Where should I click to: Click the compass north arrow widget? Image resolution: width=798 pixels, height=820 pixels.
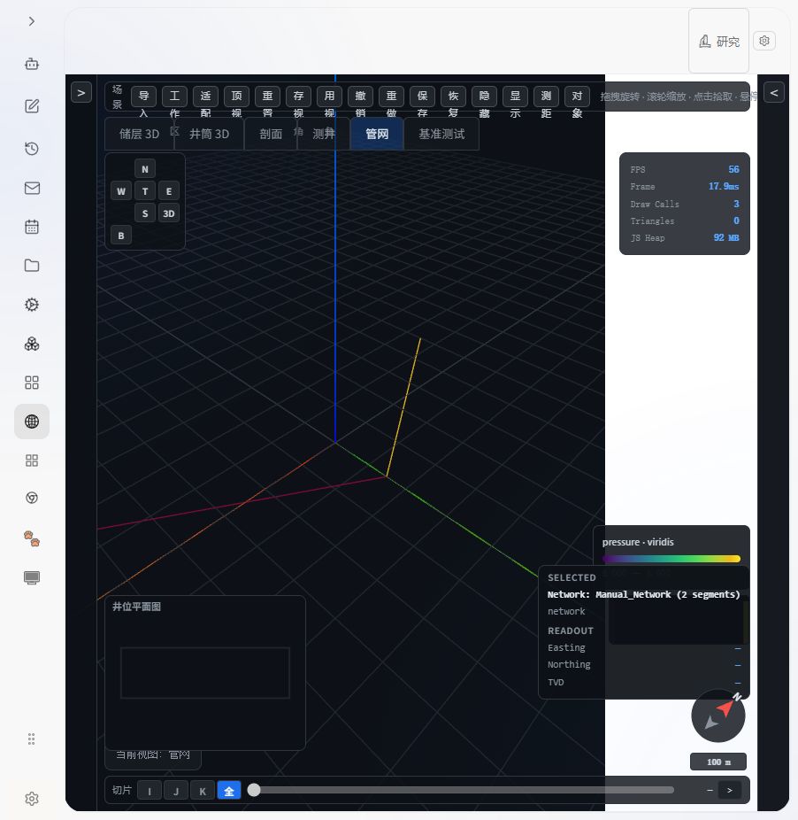(x=718, y=716)
